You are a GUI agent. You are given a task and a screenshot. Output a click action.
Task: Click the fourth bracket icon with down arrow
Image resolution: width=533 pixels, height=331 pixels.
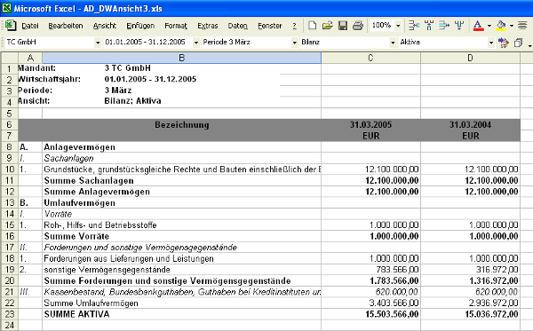coord(459,26)
